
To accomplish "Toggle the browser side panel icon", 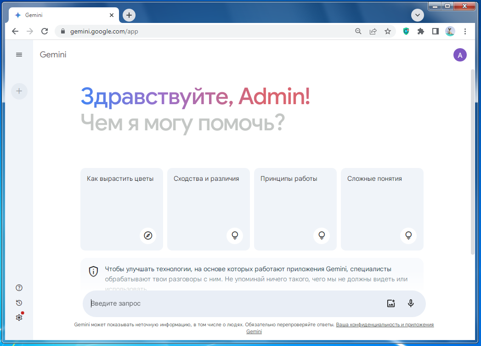I will point(436,31).
